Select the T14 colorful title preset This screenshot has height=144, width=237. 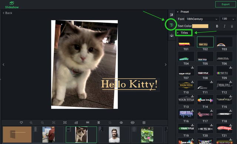point(205,100)
